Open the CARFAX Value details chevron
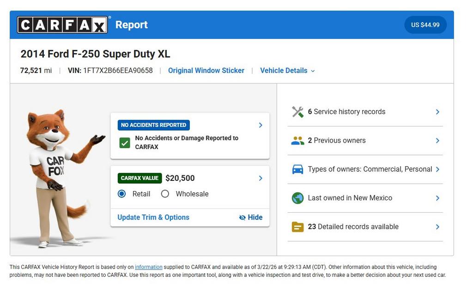473x287 pixels. coord(261,178)
